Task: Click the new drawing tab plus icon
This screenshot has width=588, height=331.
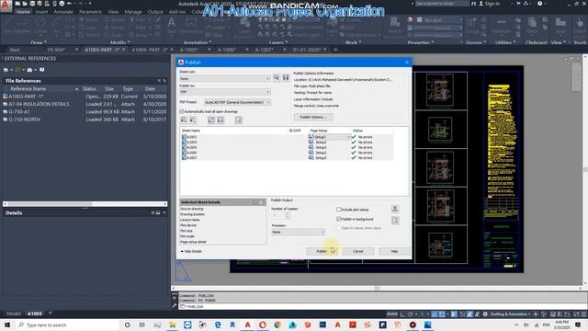Action: (x=335, y=50)
